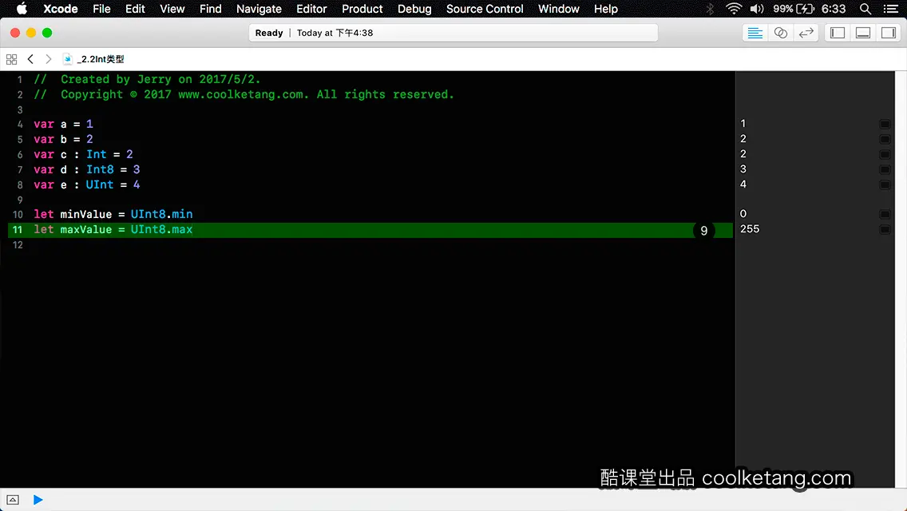Open the Window menu
The image size is (907, 511).
click(558, 9)
